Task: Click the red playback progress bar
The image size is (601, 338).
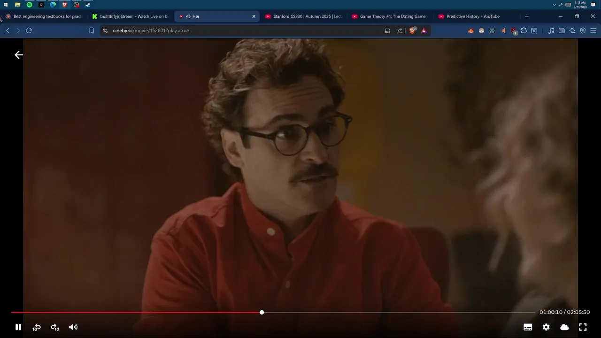Action: pyautogui.click(x=136, y=312)
